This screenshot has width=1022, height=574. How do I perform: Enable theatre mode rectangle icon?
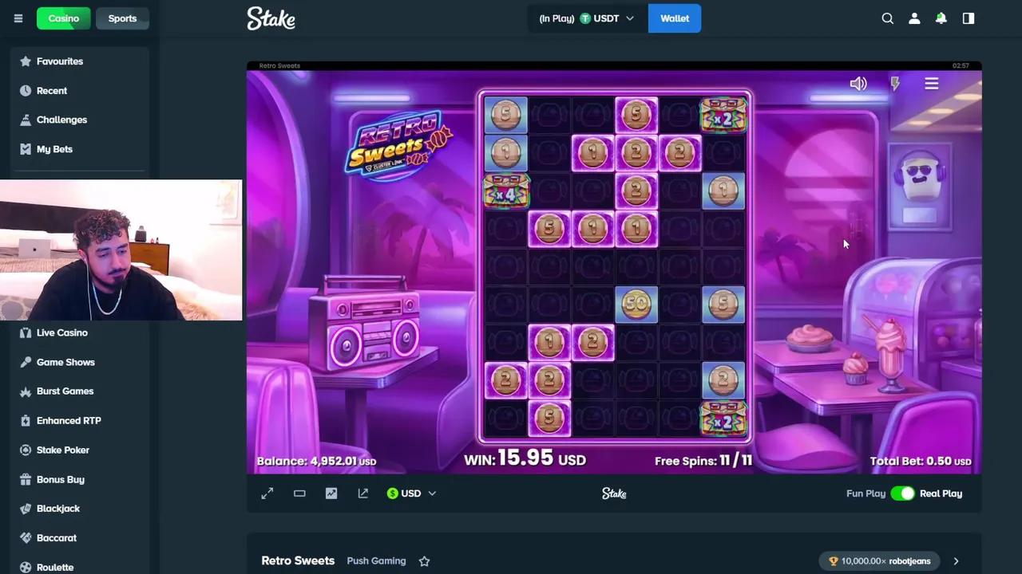tap(299, 493)
